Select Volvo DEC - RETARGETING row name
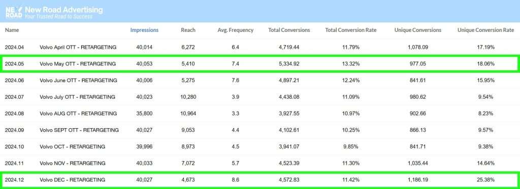Image resolution: width=520 pixels, height=189 pixels. [x=72, y=180]
